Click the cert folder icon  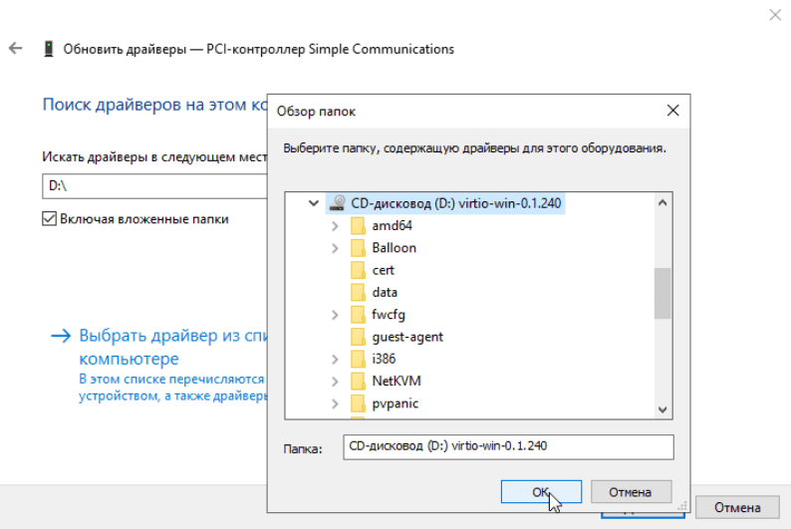pyautogui.click(x=358, y=270)
